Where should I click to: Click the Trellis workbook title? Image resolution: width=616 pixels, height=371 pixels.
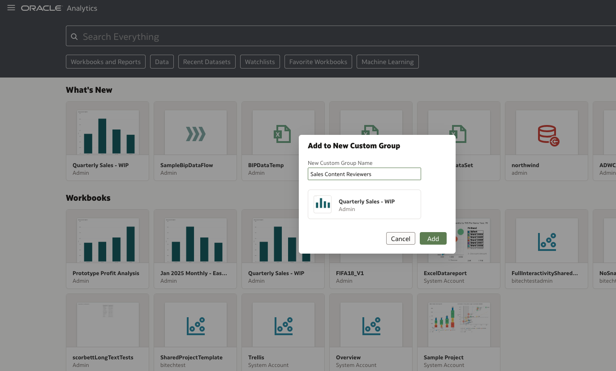pos(256,358)
